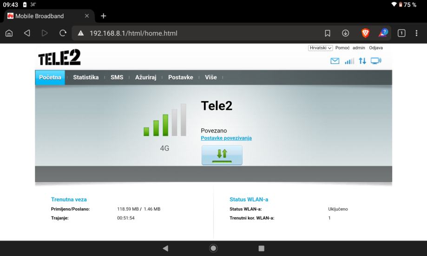The image size is (427, 256).
Task: Click the 09:43 clock in the status bar
Action: pyautogui.click(x=10, y=5)
